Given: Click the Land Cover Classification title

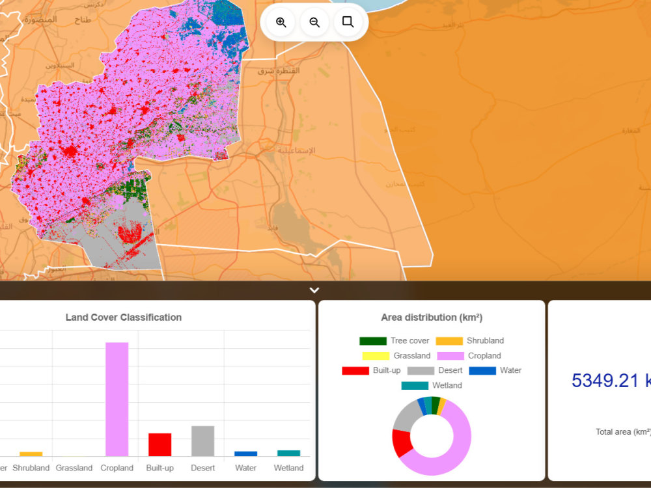Looking at the screenshot, I should click(x=124, y=318).
